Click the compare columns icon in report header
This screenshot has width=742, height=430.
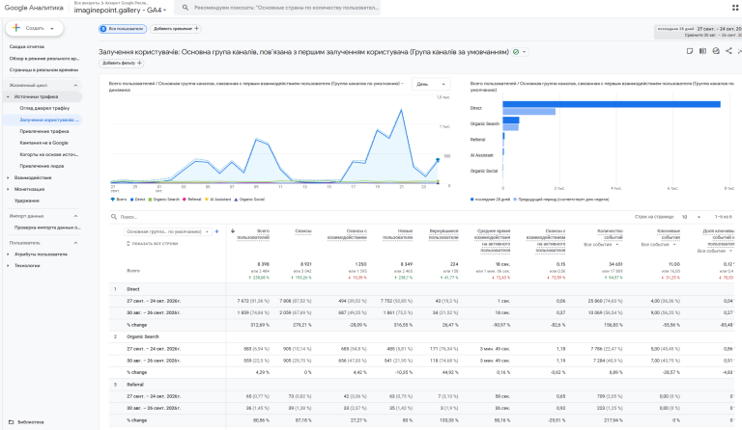pos(702,51)
